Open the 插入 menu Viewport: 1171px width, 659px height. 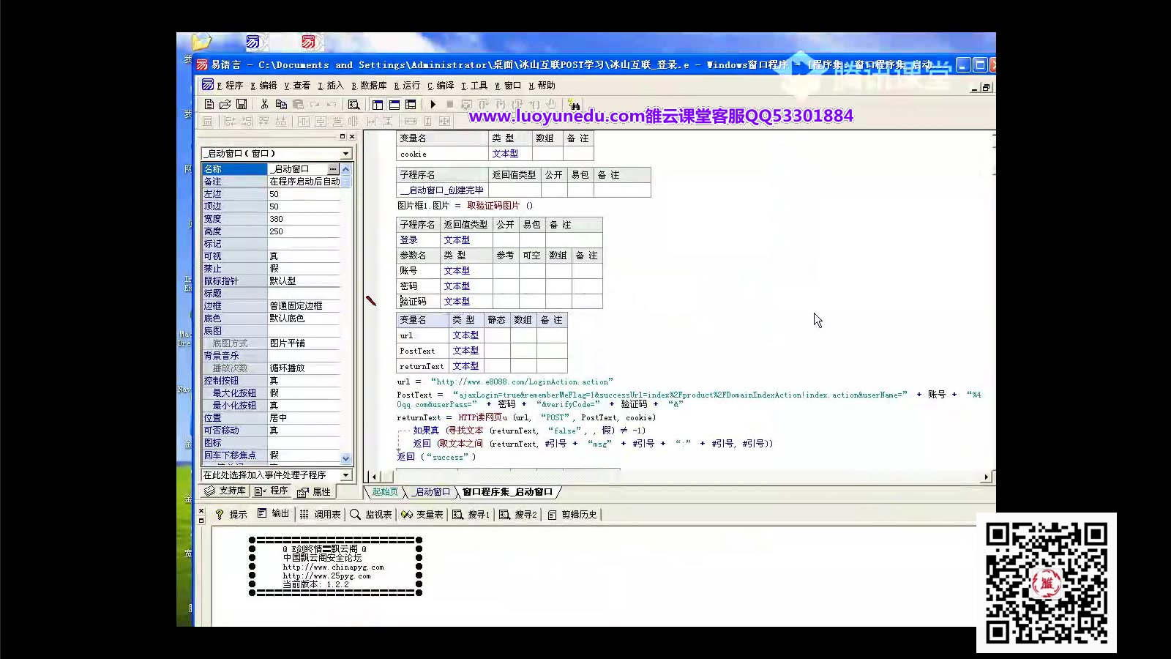pos(331,86)
